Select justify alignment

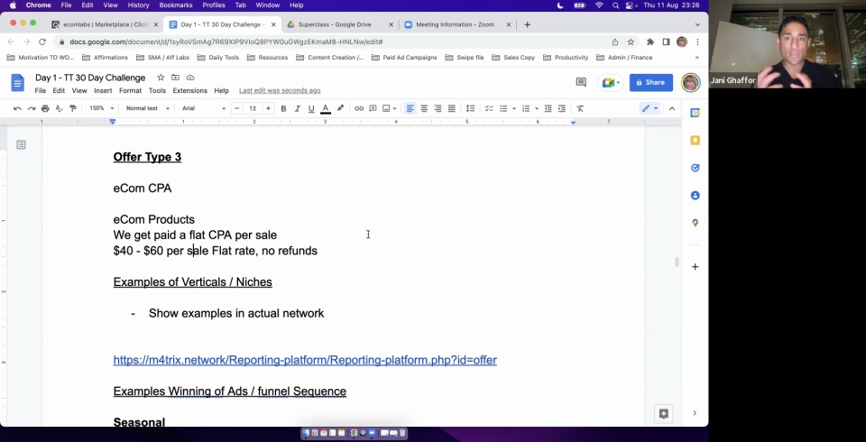(x=451, y=108)
